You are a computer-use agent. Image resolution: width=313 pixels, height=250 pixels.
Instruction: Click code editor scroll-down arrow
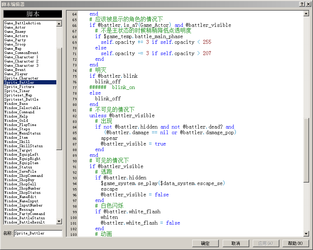(306, 233)
